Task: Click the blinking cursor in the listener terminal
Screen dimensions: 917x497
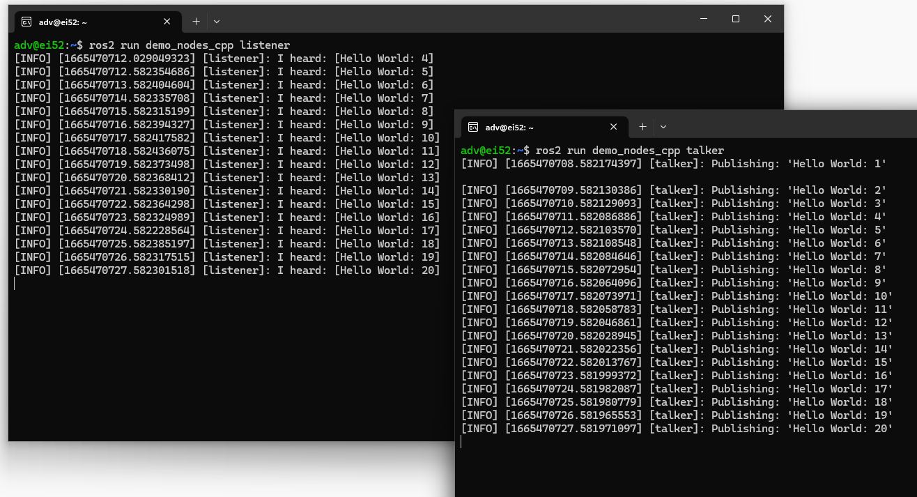Action: [15, 283]
